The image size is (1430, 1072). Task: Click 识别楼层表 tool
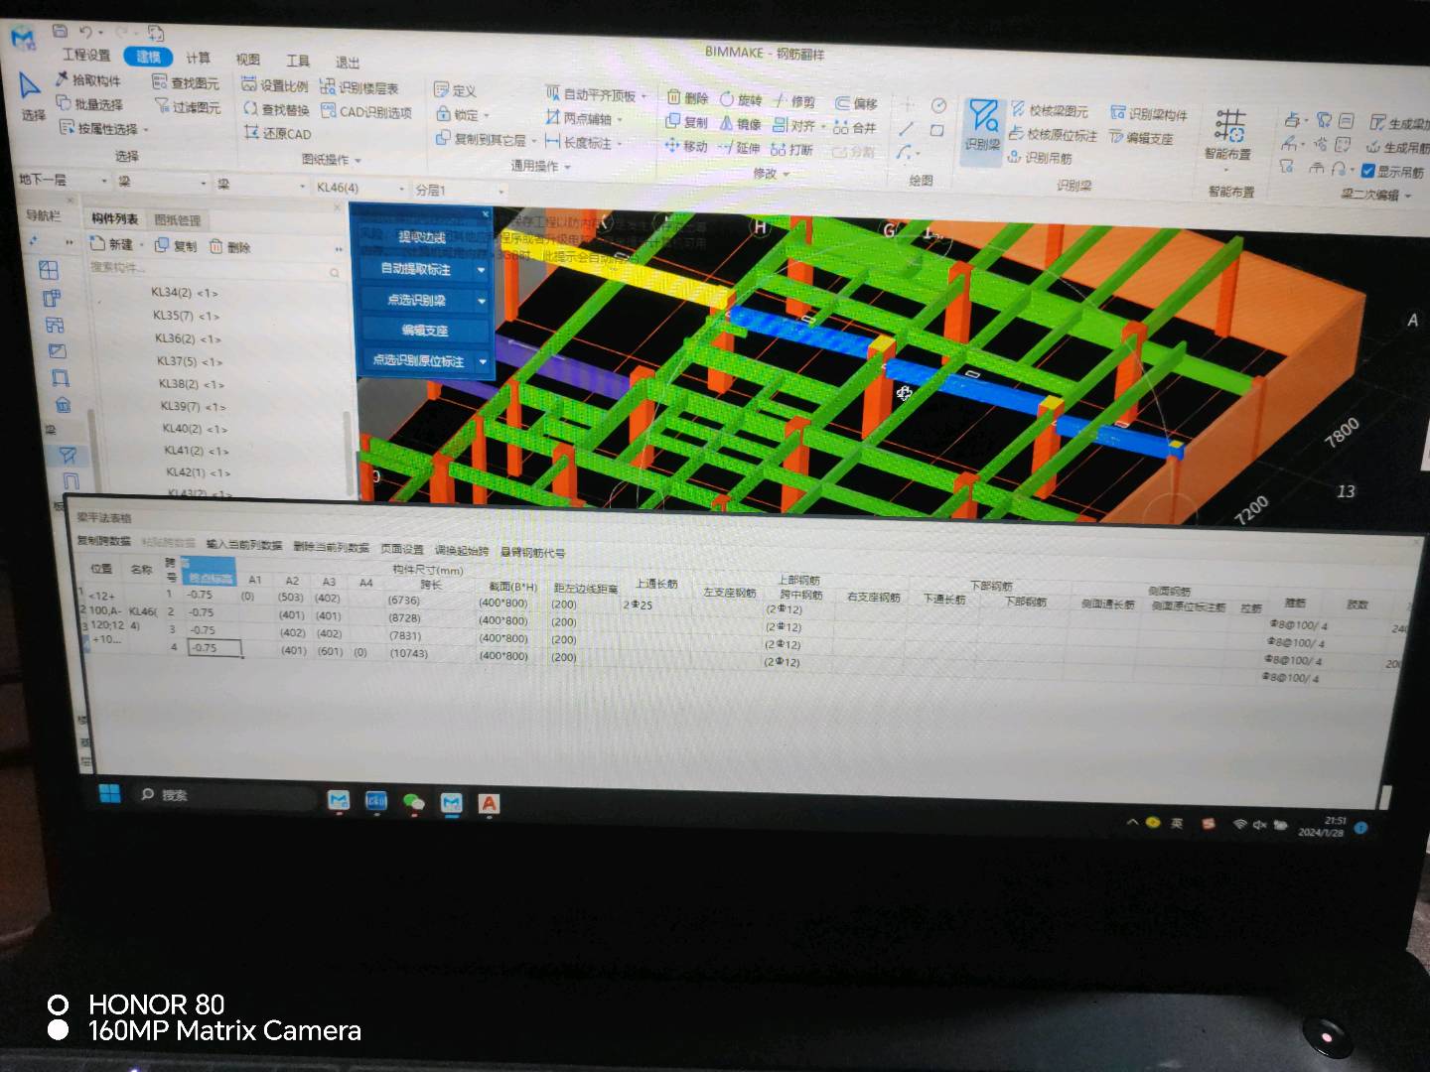point(359,88)
